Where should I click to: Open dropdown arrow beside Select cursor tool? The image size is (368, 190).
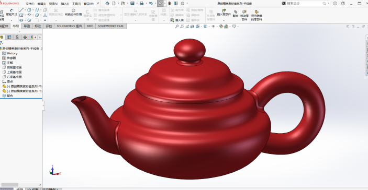point(165,4)
